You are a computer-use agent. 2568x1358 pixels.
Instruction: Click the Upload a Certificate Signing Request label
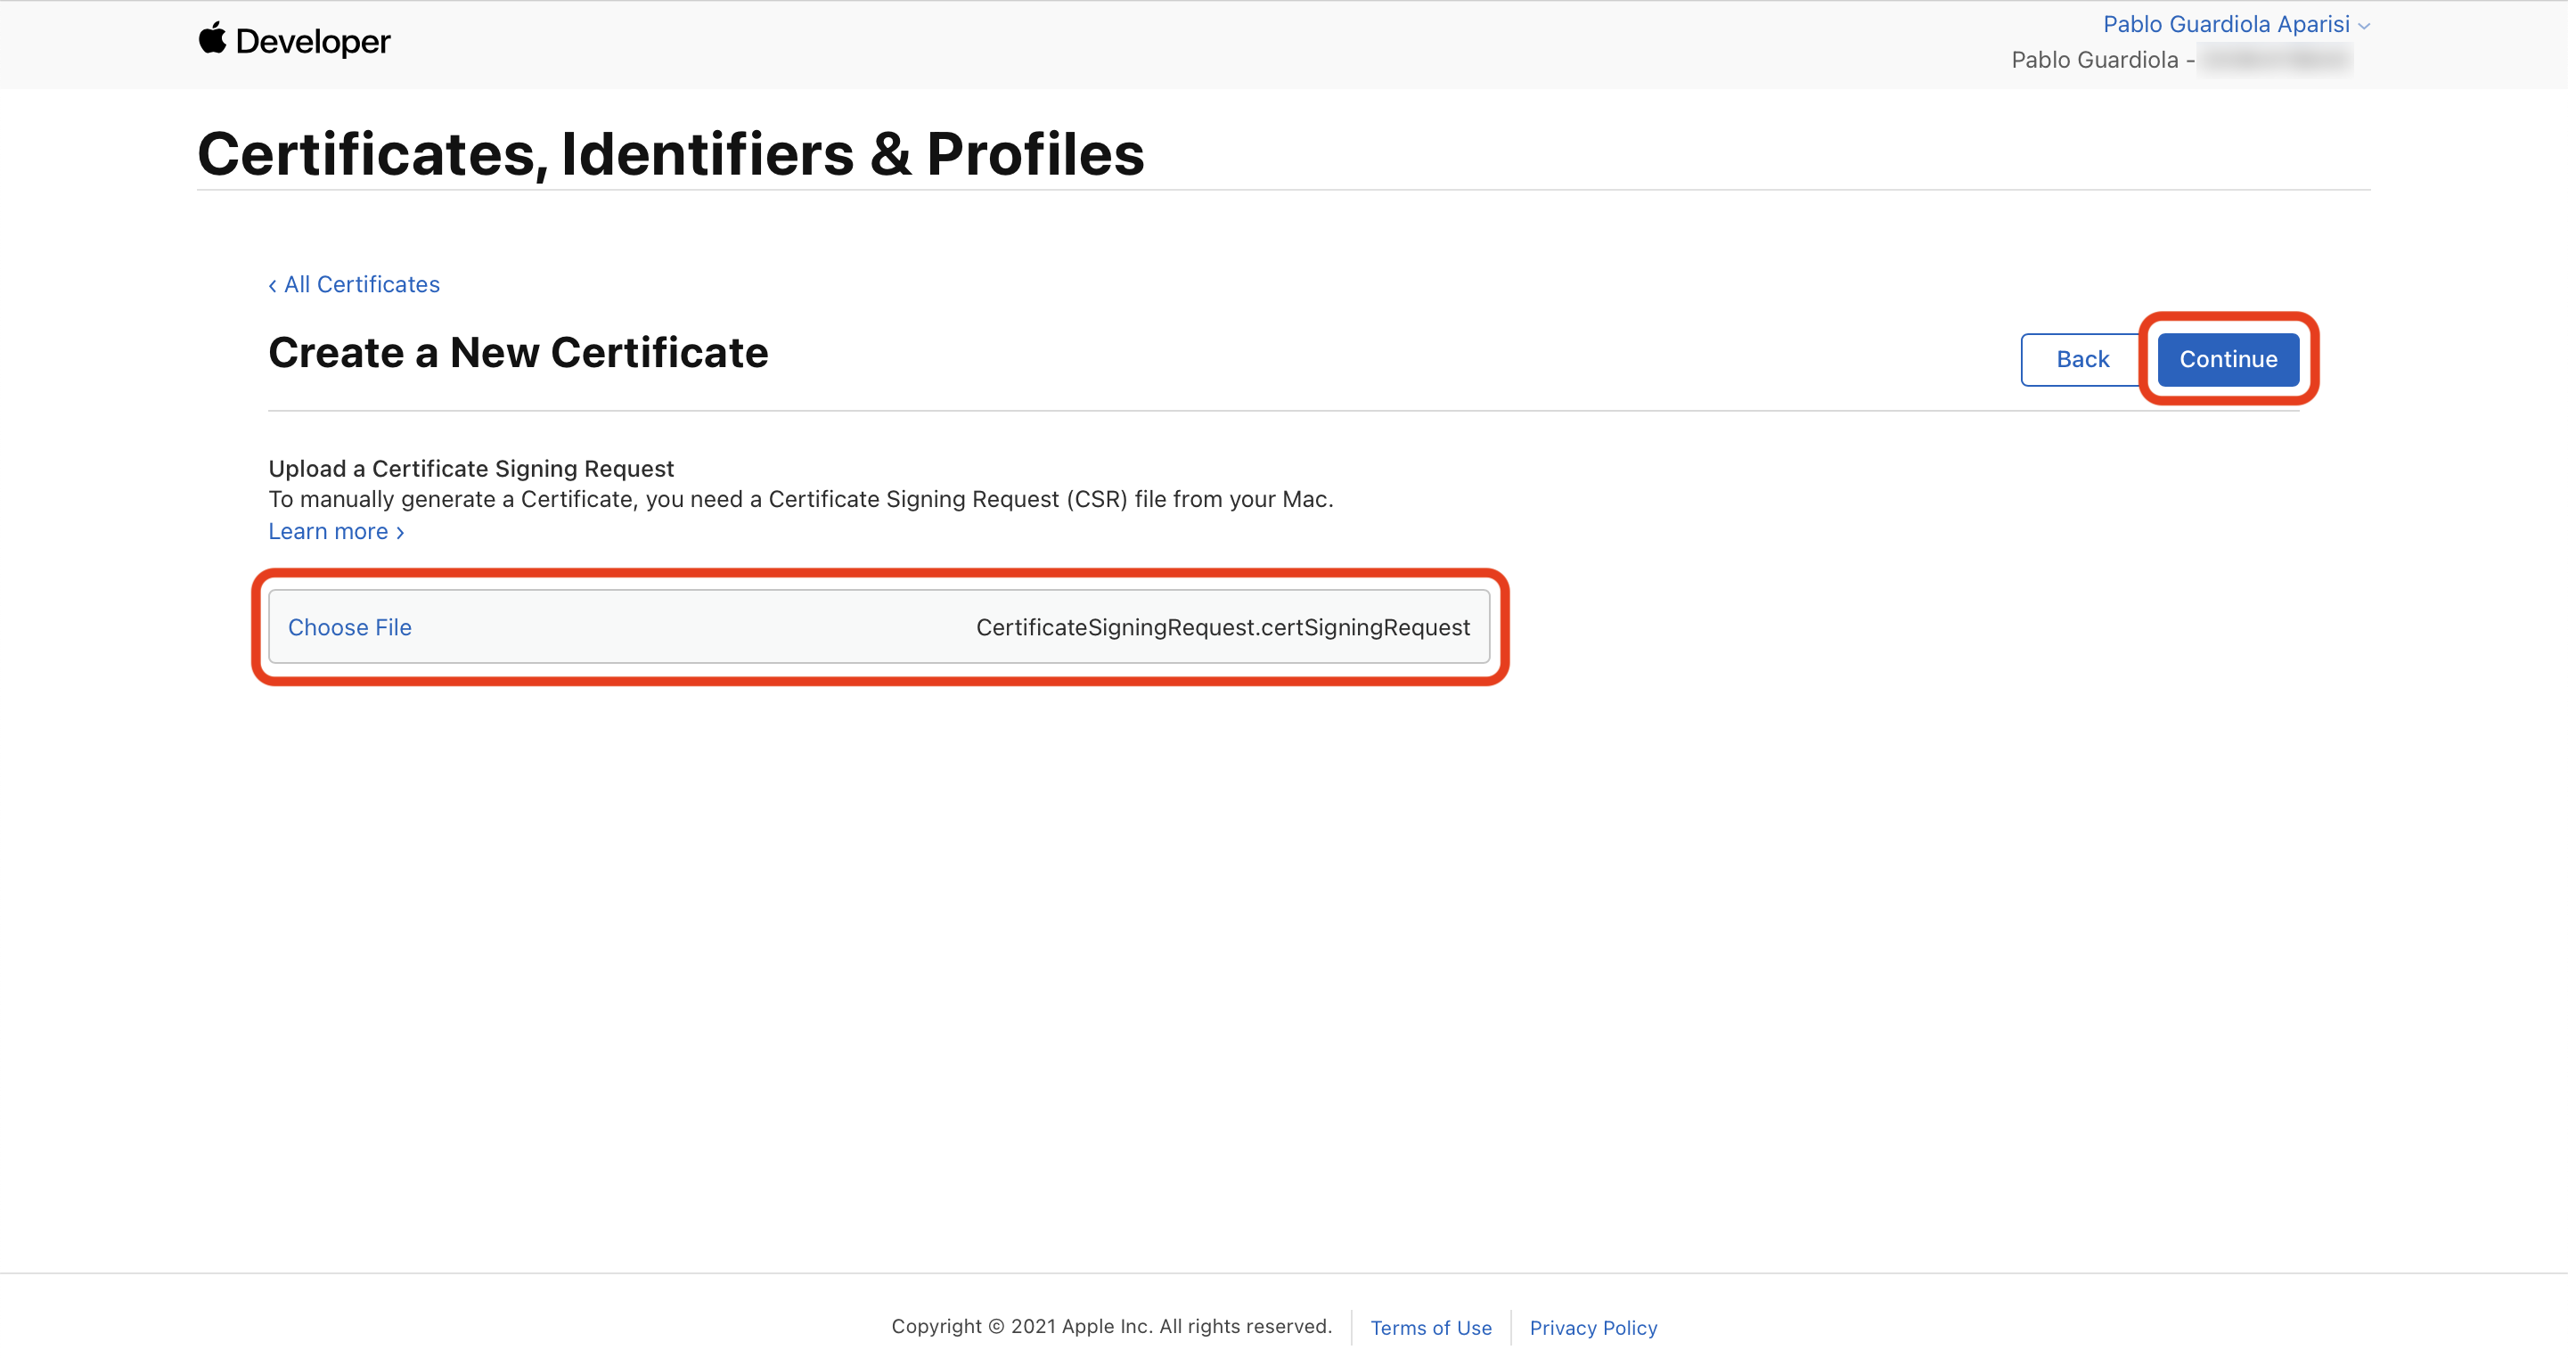pyautogui.click(x=470, y=469)
